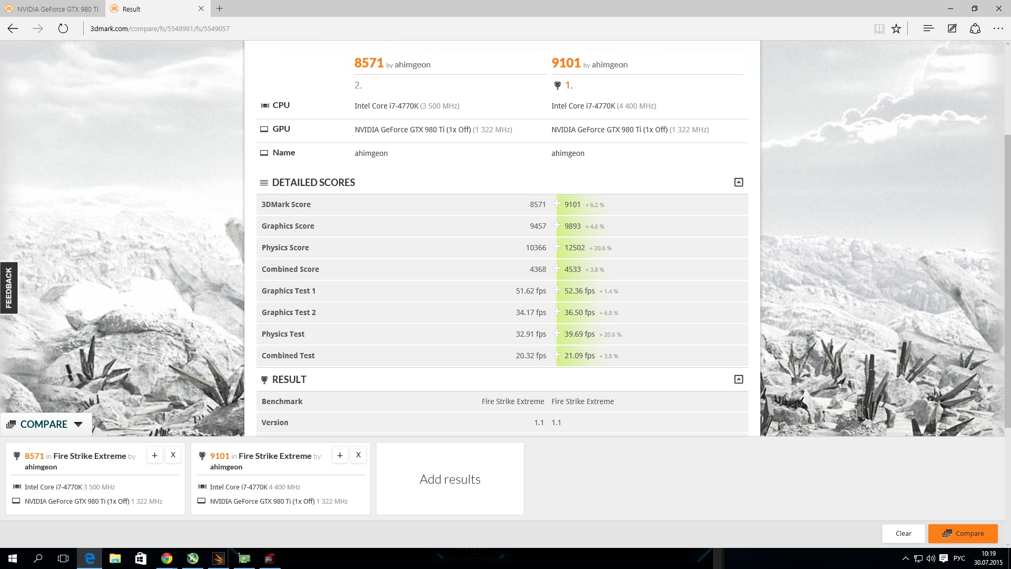Image resolution: width=1011 pixels, height=569 pixels.
Task: Collapse the Detailed Scores section
Action: [738, 182]
